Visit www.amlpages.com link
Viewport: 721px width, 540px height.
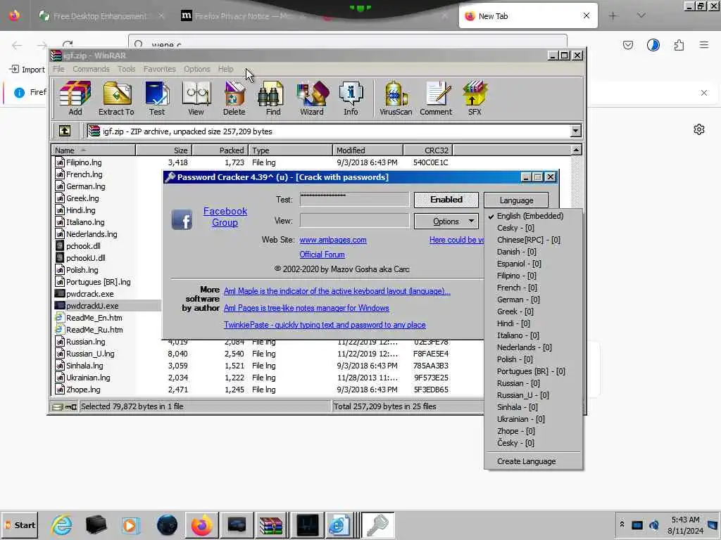[x=333, y=240]
